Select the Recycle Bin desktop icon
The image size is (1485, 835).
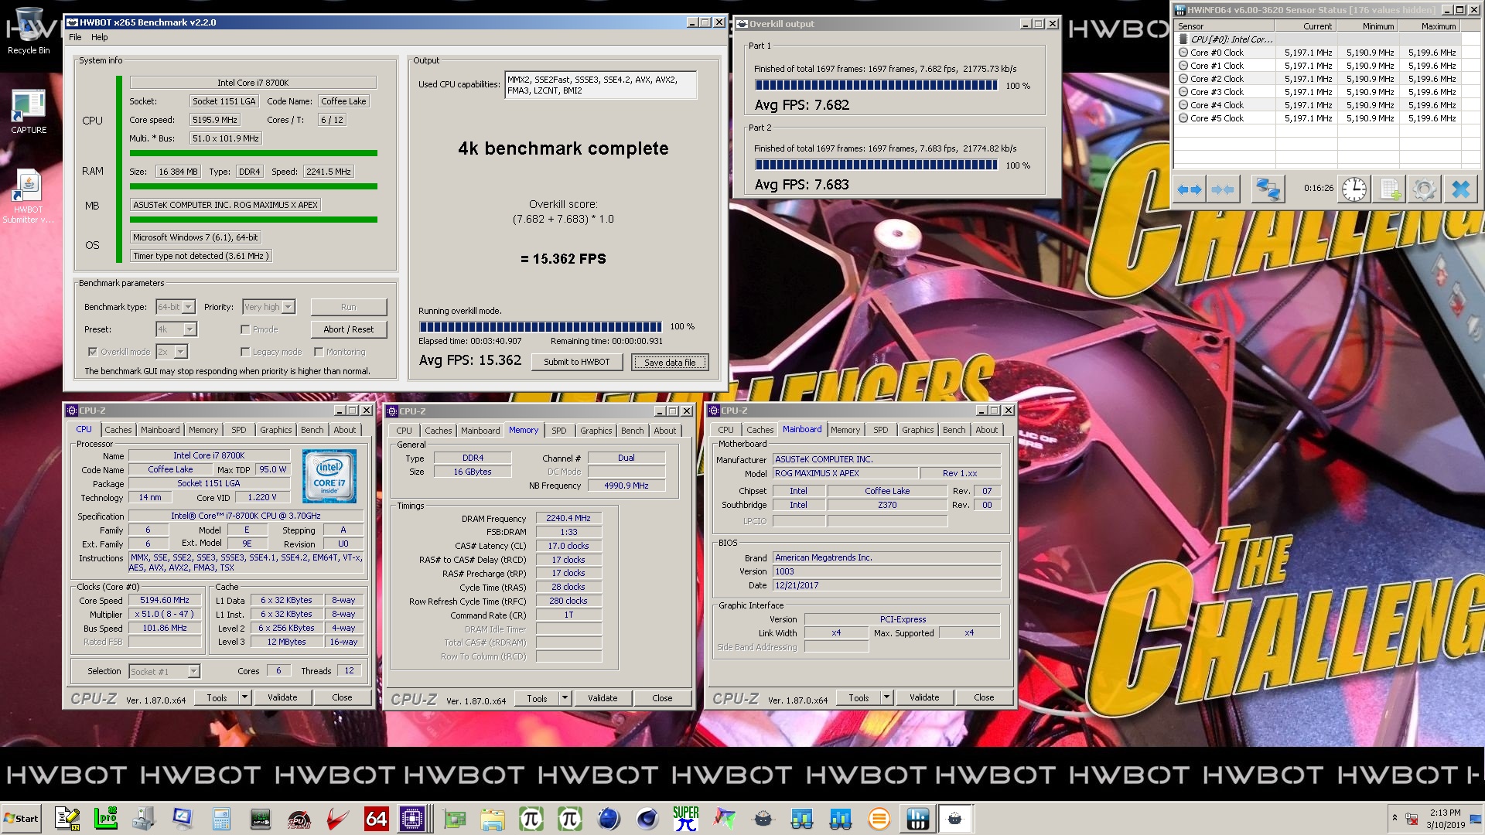[x=29, y=32]
